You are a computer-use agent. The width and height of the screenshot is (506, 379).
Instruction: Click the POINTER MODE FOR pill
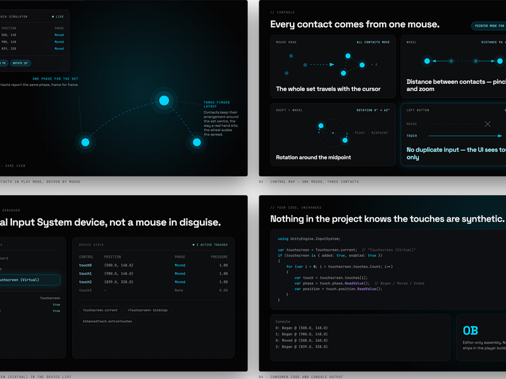click(488, 26)
